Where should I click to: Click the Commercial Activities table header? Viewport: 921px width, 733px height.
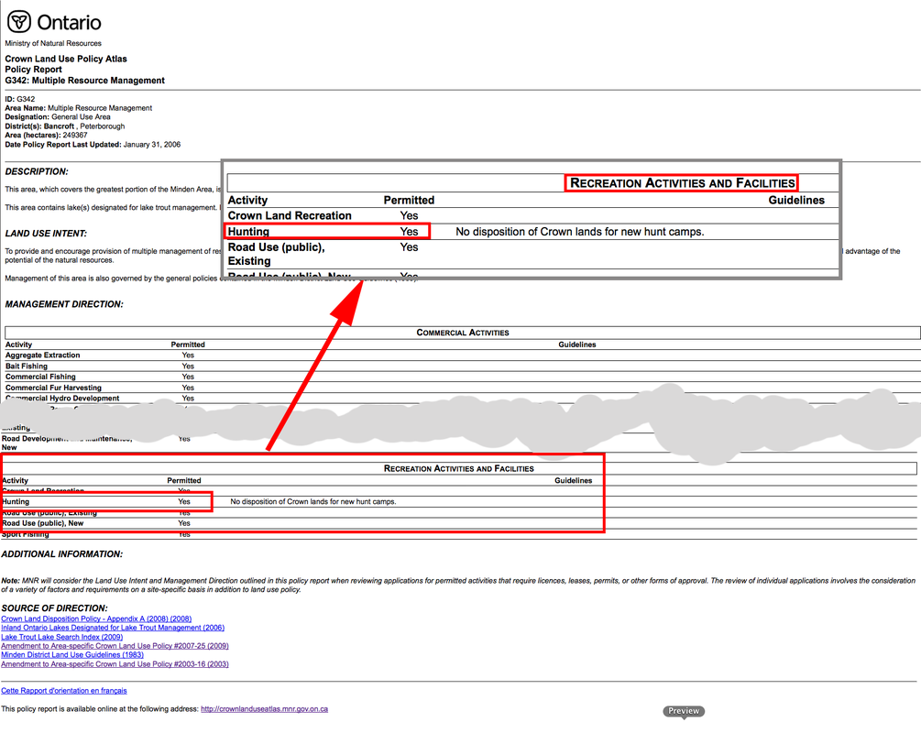coord(463,333)
